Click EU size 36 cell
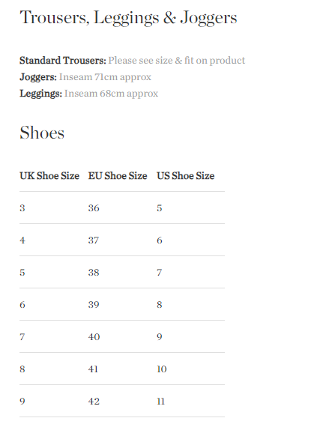This screenshot has width=323, height=427. (x=94, y=208)
